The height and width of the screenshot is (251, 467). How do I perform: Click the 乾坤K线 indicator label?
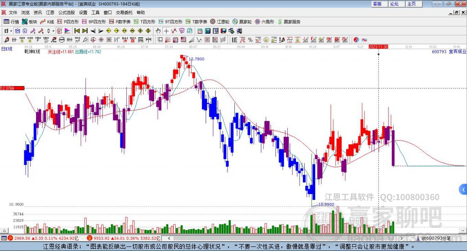pos(32,52)
